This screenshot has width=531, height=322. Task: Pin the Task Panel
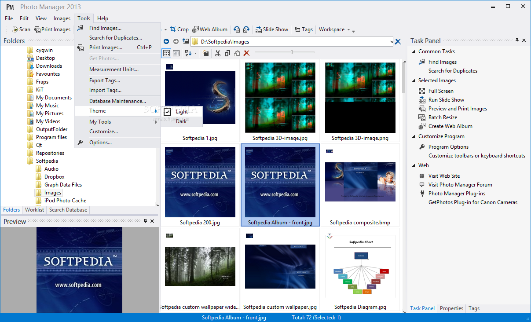pyautogui.click(x=517, y=40)
